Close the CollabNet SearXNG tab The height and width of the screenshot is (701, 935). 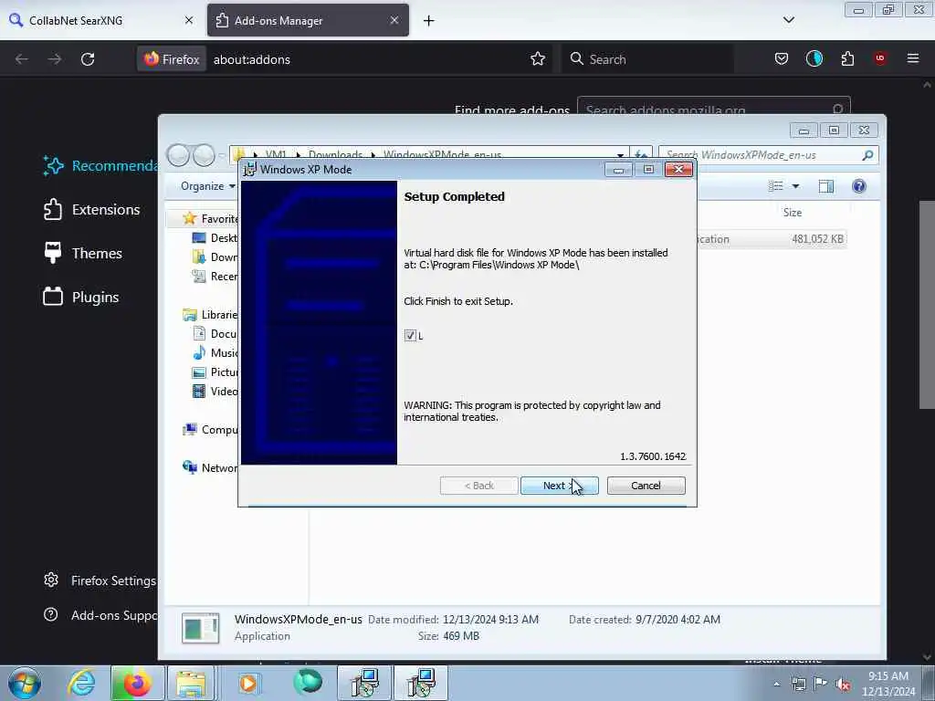[x=188, y=20]
